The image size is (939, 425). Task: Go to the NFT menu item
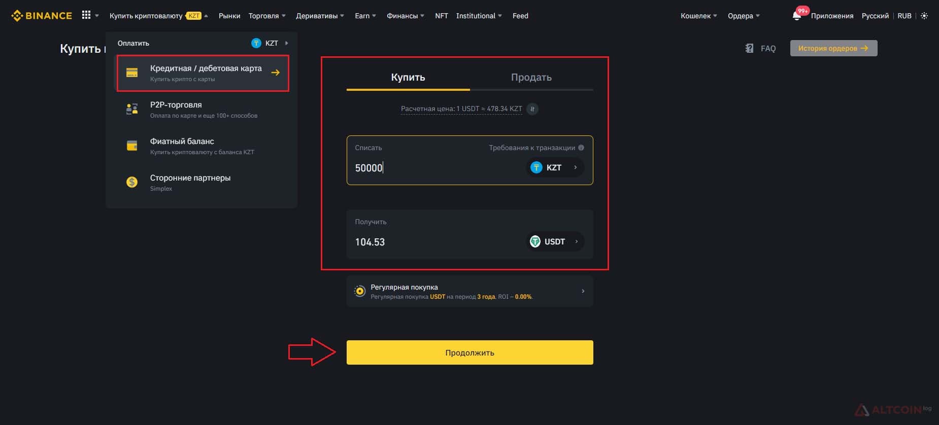(x=442, y=16)
